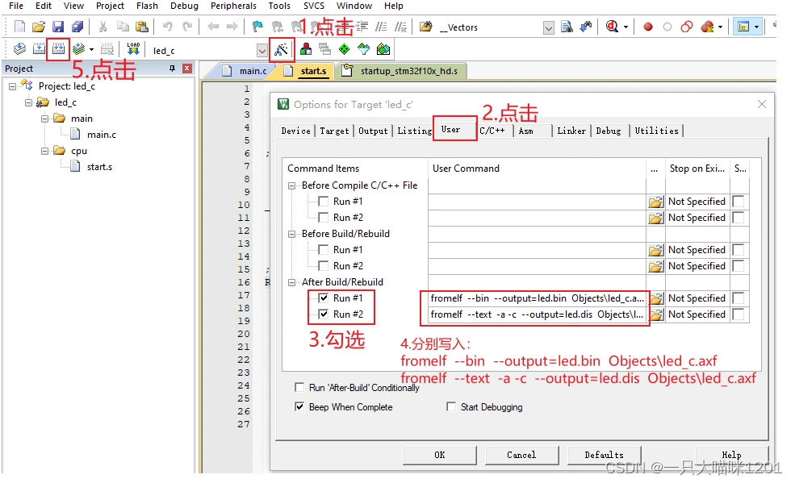Click the Manage Project Items colored blocks icon
This screenshot has height=483, width=795.
306,50
